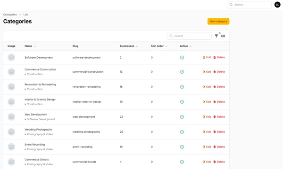Click business count 22 for Web Development

[x=121, y=117]
